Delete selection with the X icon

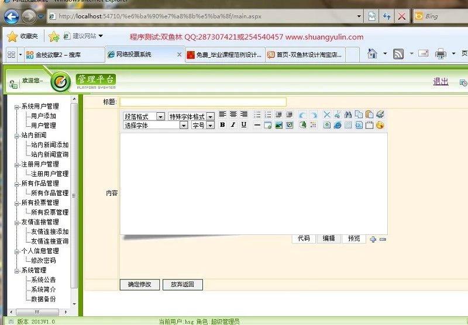coord(327,115)
